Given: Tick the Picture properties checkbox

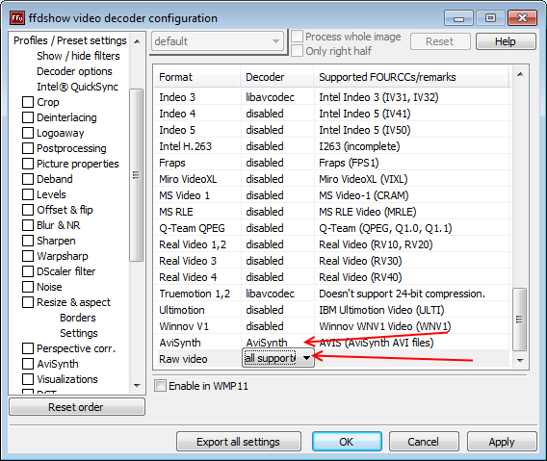Looking at the screenshot, I should [x=28, y=164].
